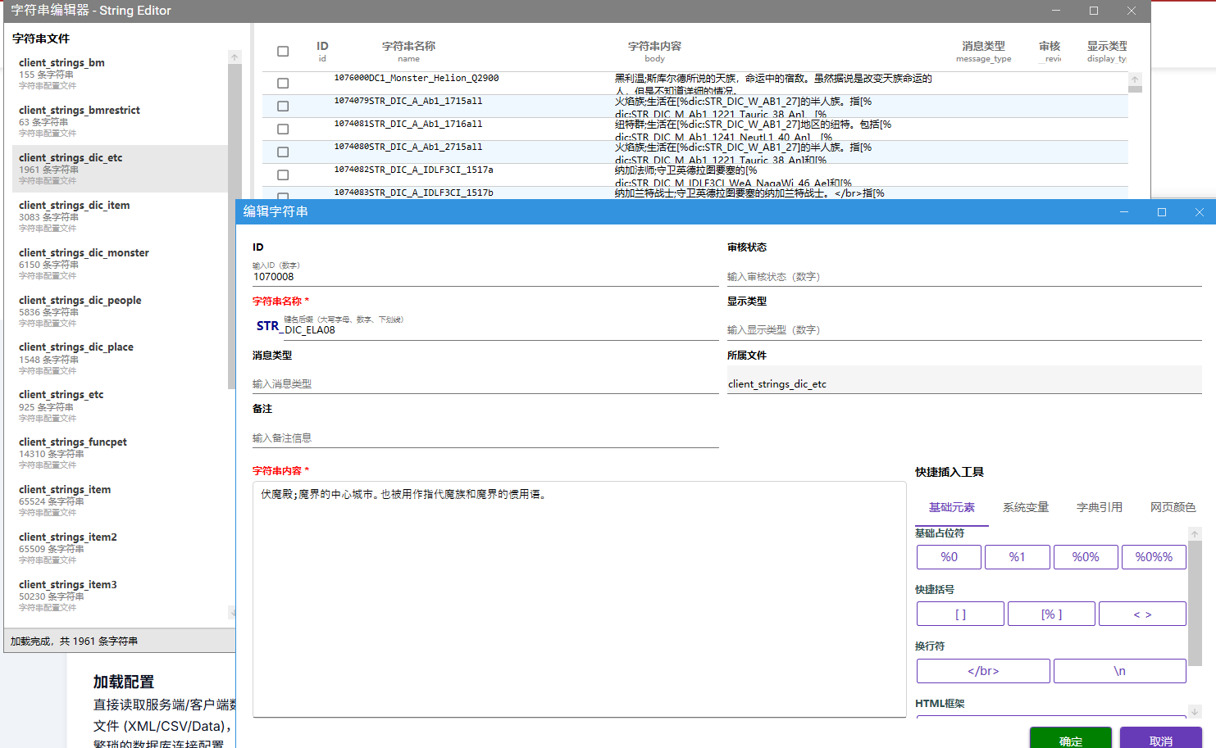1216x748 pixels.
Task: Check row STR_DIC_A_IDLF3CI_1517a
Action: [x=283, y=175]
